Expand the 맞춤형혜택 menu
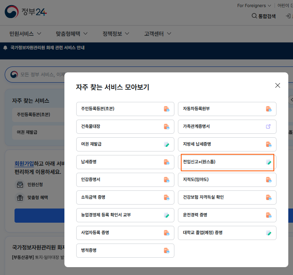The image size is (293, 275). point(71,34)
